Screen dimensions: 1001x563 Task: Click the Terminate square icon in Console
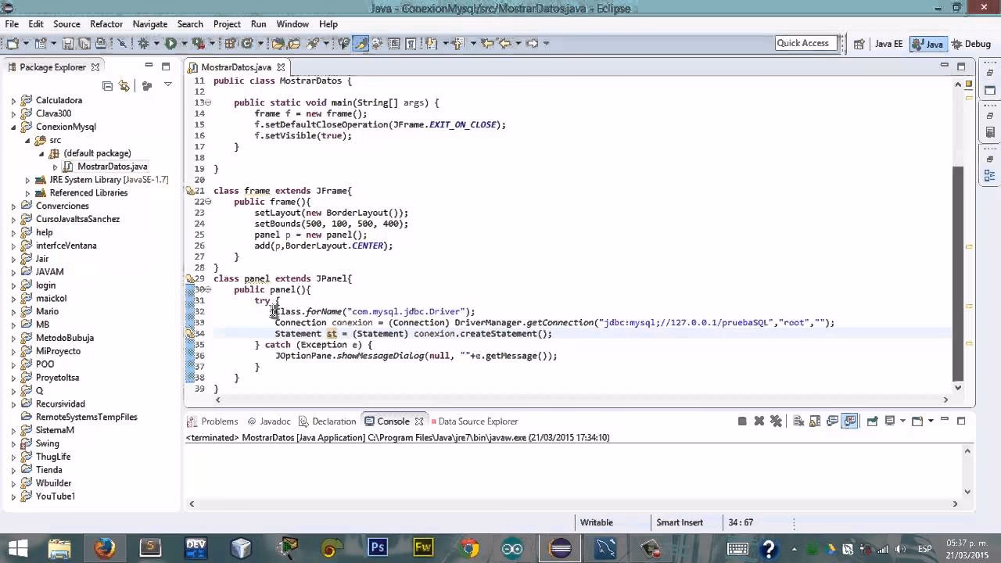[x=742, y=421]
